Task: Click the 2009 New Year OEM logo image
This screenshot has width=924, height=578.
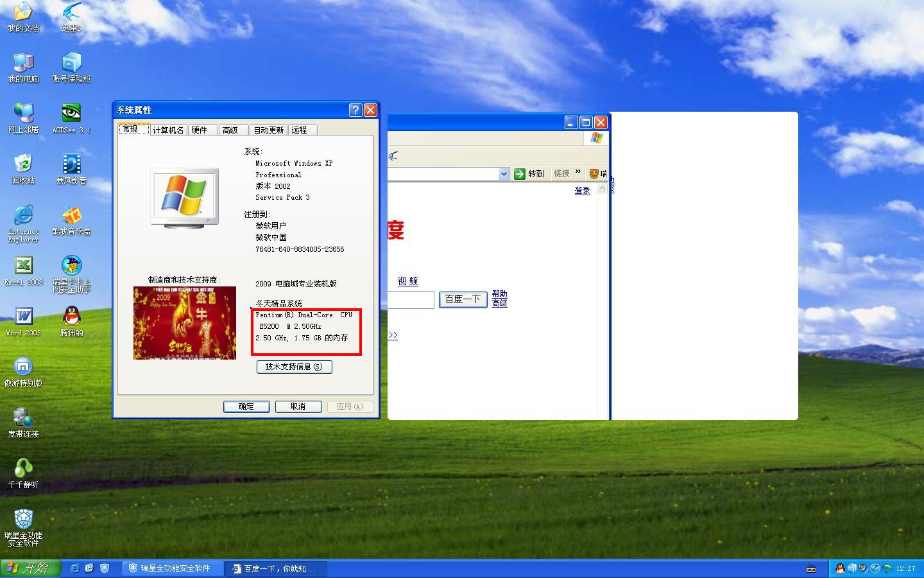Action: coord(185,323)
